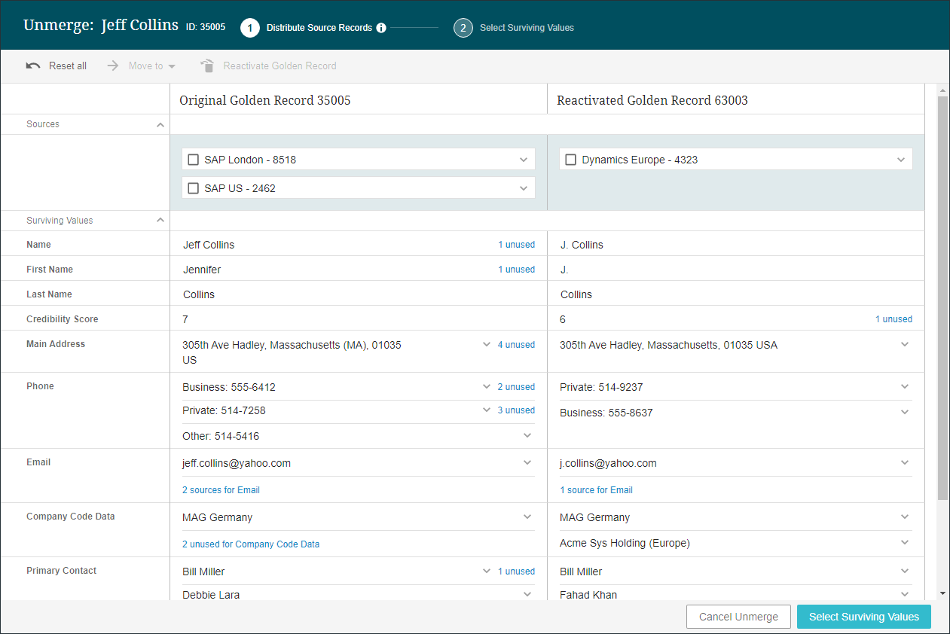Click the Reactivate Golden Record icon
The height and width of the screenshot is (634, 950).
click(207, 66)
